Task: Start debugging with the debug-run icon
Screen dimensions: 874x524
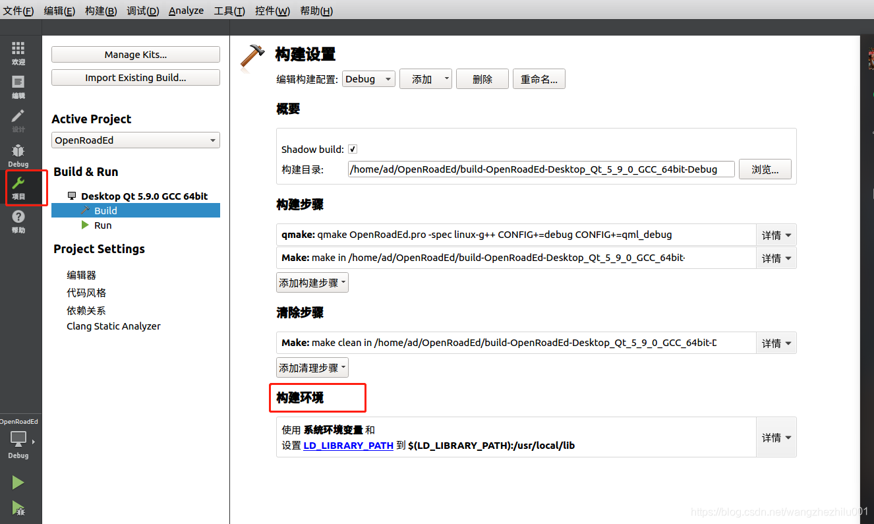Action: (x=18, y=509)
